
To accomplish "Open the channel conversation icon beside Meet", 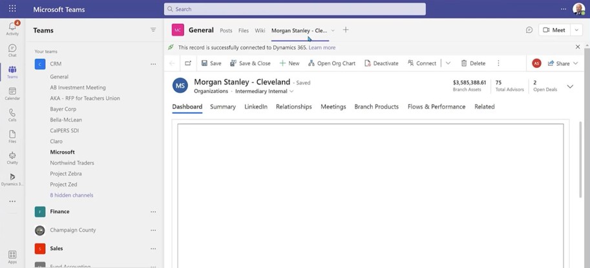I will point(529,30).
